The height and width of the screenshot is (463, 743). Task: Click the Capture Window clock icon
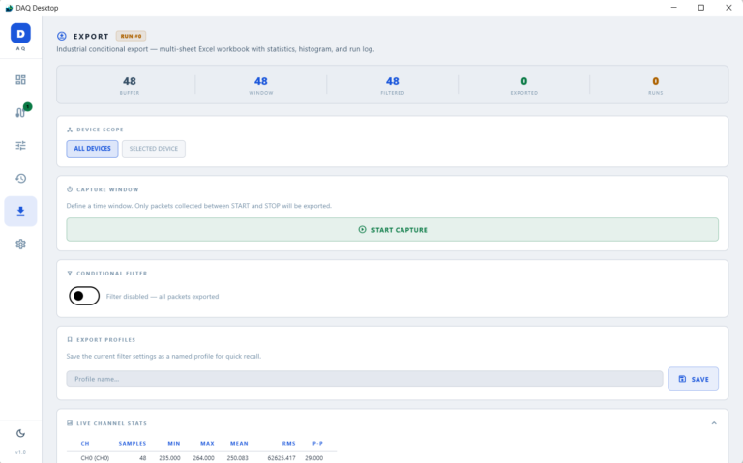pos(70,189)
